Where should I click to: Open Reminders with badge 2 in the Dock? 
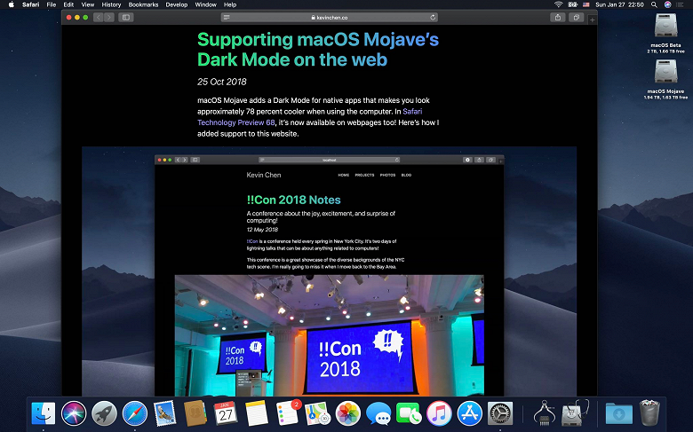pos(288,412)
